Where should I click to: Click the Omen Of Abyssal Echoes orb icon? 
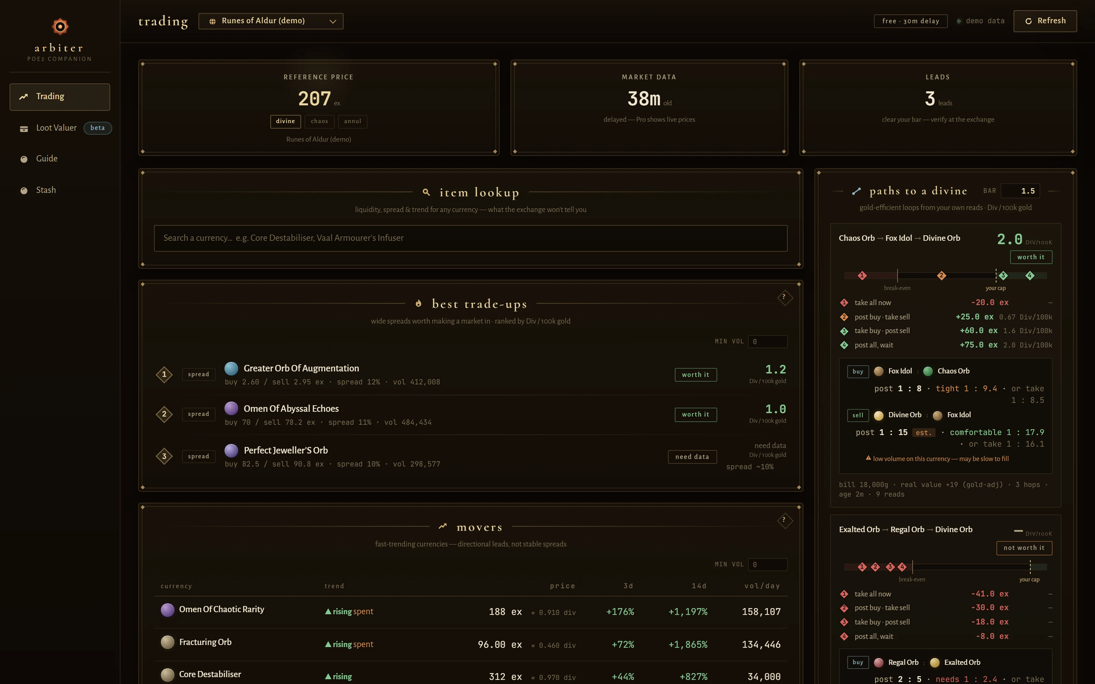click(231, 408)
